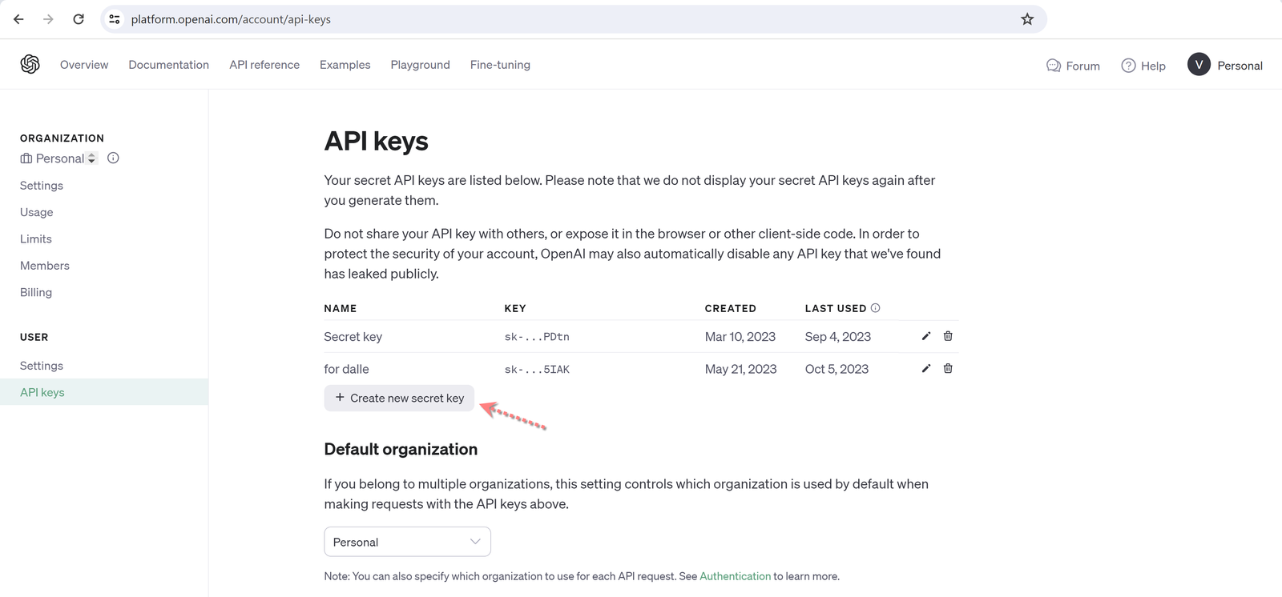Click info icon next to LAST USED
Viewport: 1282px width, 597px height.
click(875, 308)
